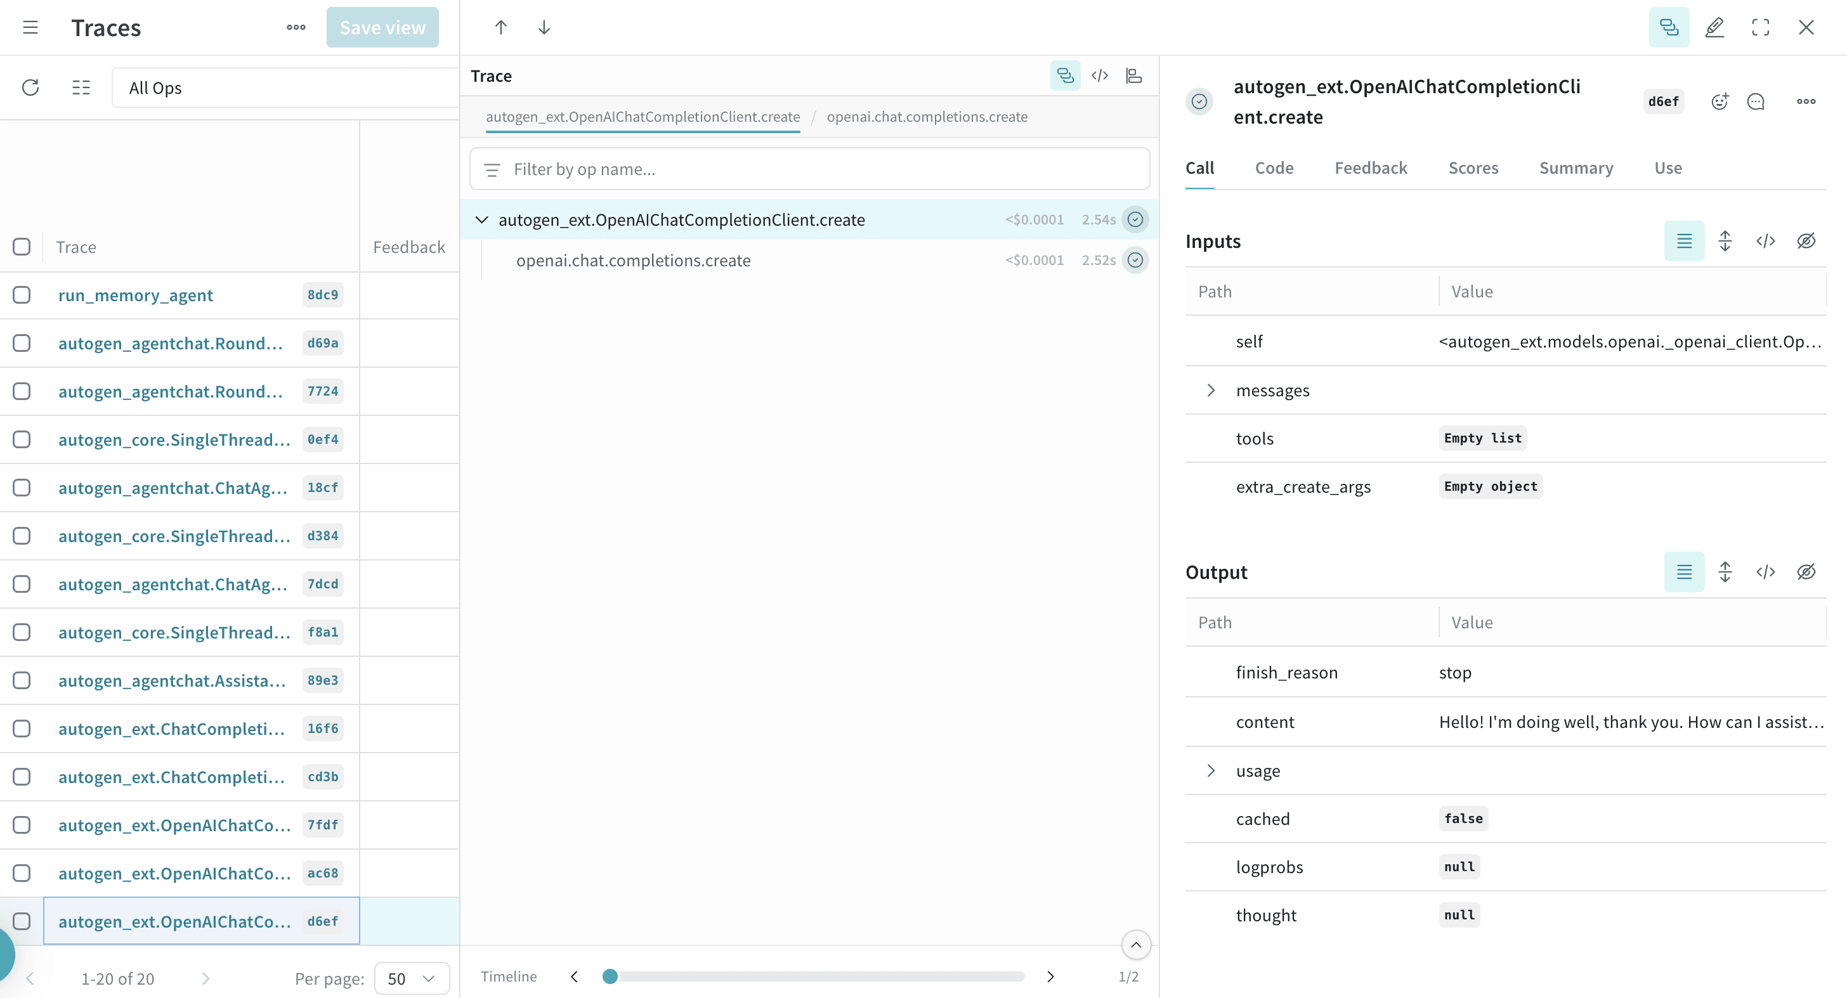Click the status check icon for openai.chat.completions.create
1847x998 pixels.
pyautogui.click(x=1136, y=260)
